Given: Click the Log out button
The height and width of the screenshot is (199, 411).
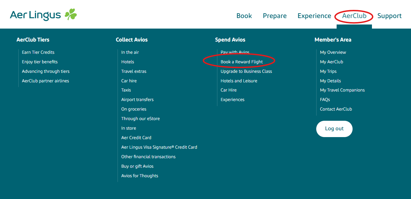Looking at the screenshot, I should click(334, 129).
